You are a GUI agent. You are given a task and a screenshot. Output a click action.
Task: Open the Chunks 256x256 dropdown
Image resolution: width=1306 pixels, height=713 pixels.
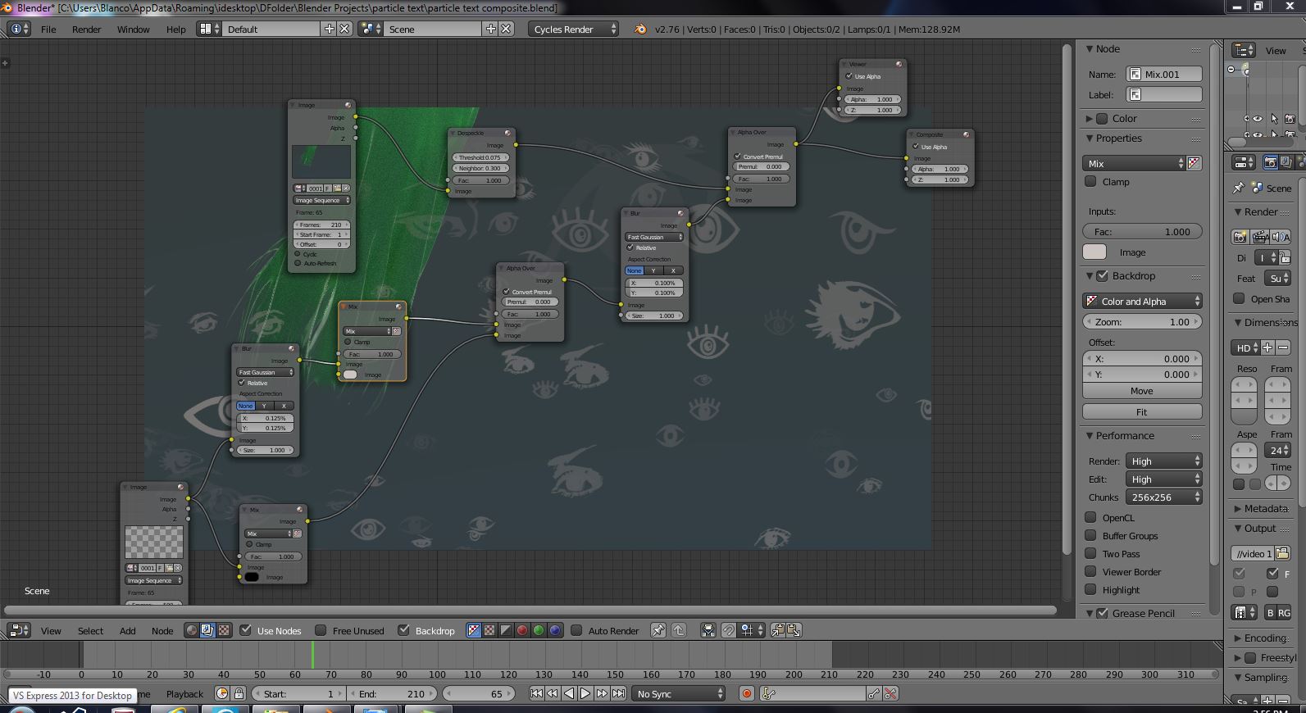pyautogui.click(x=1163, y=497)
